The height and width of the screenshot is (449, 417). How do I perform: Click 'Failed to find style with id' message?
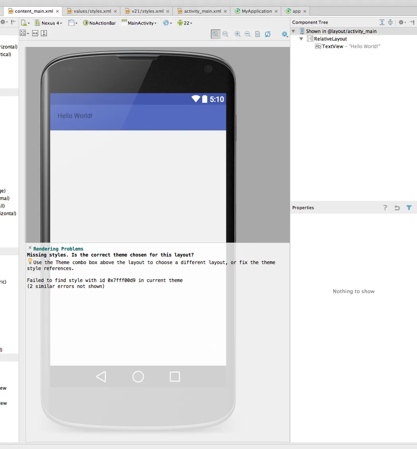click(105, 280)
